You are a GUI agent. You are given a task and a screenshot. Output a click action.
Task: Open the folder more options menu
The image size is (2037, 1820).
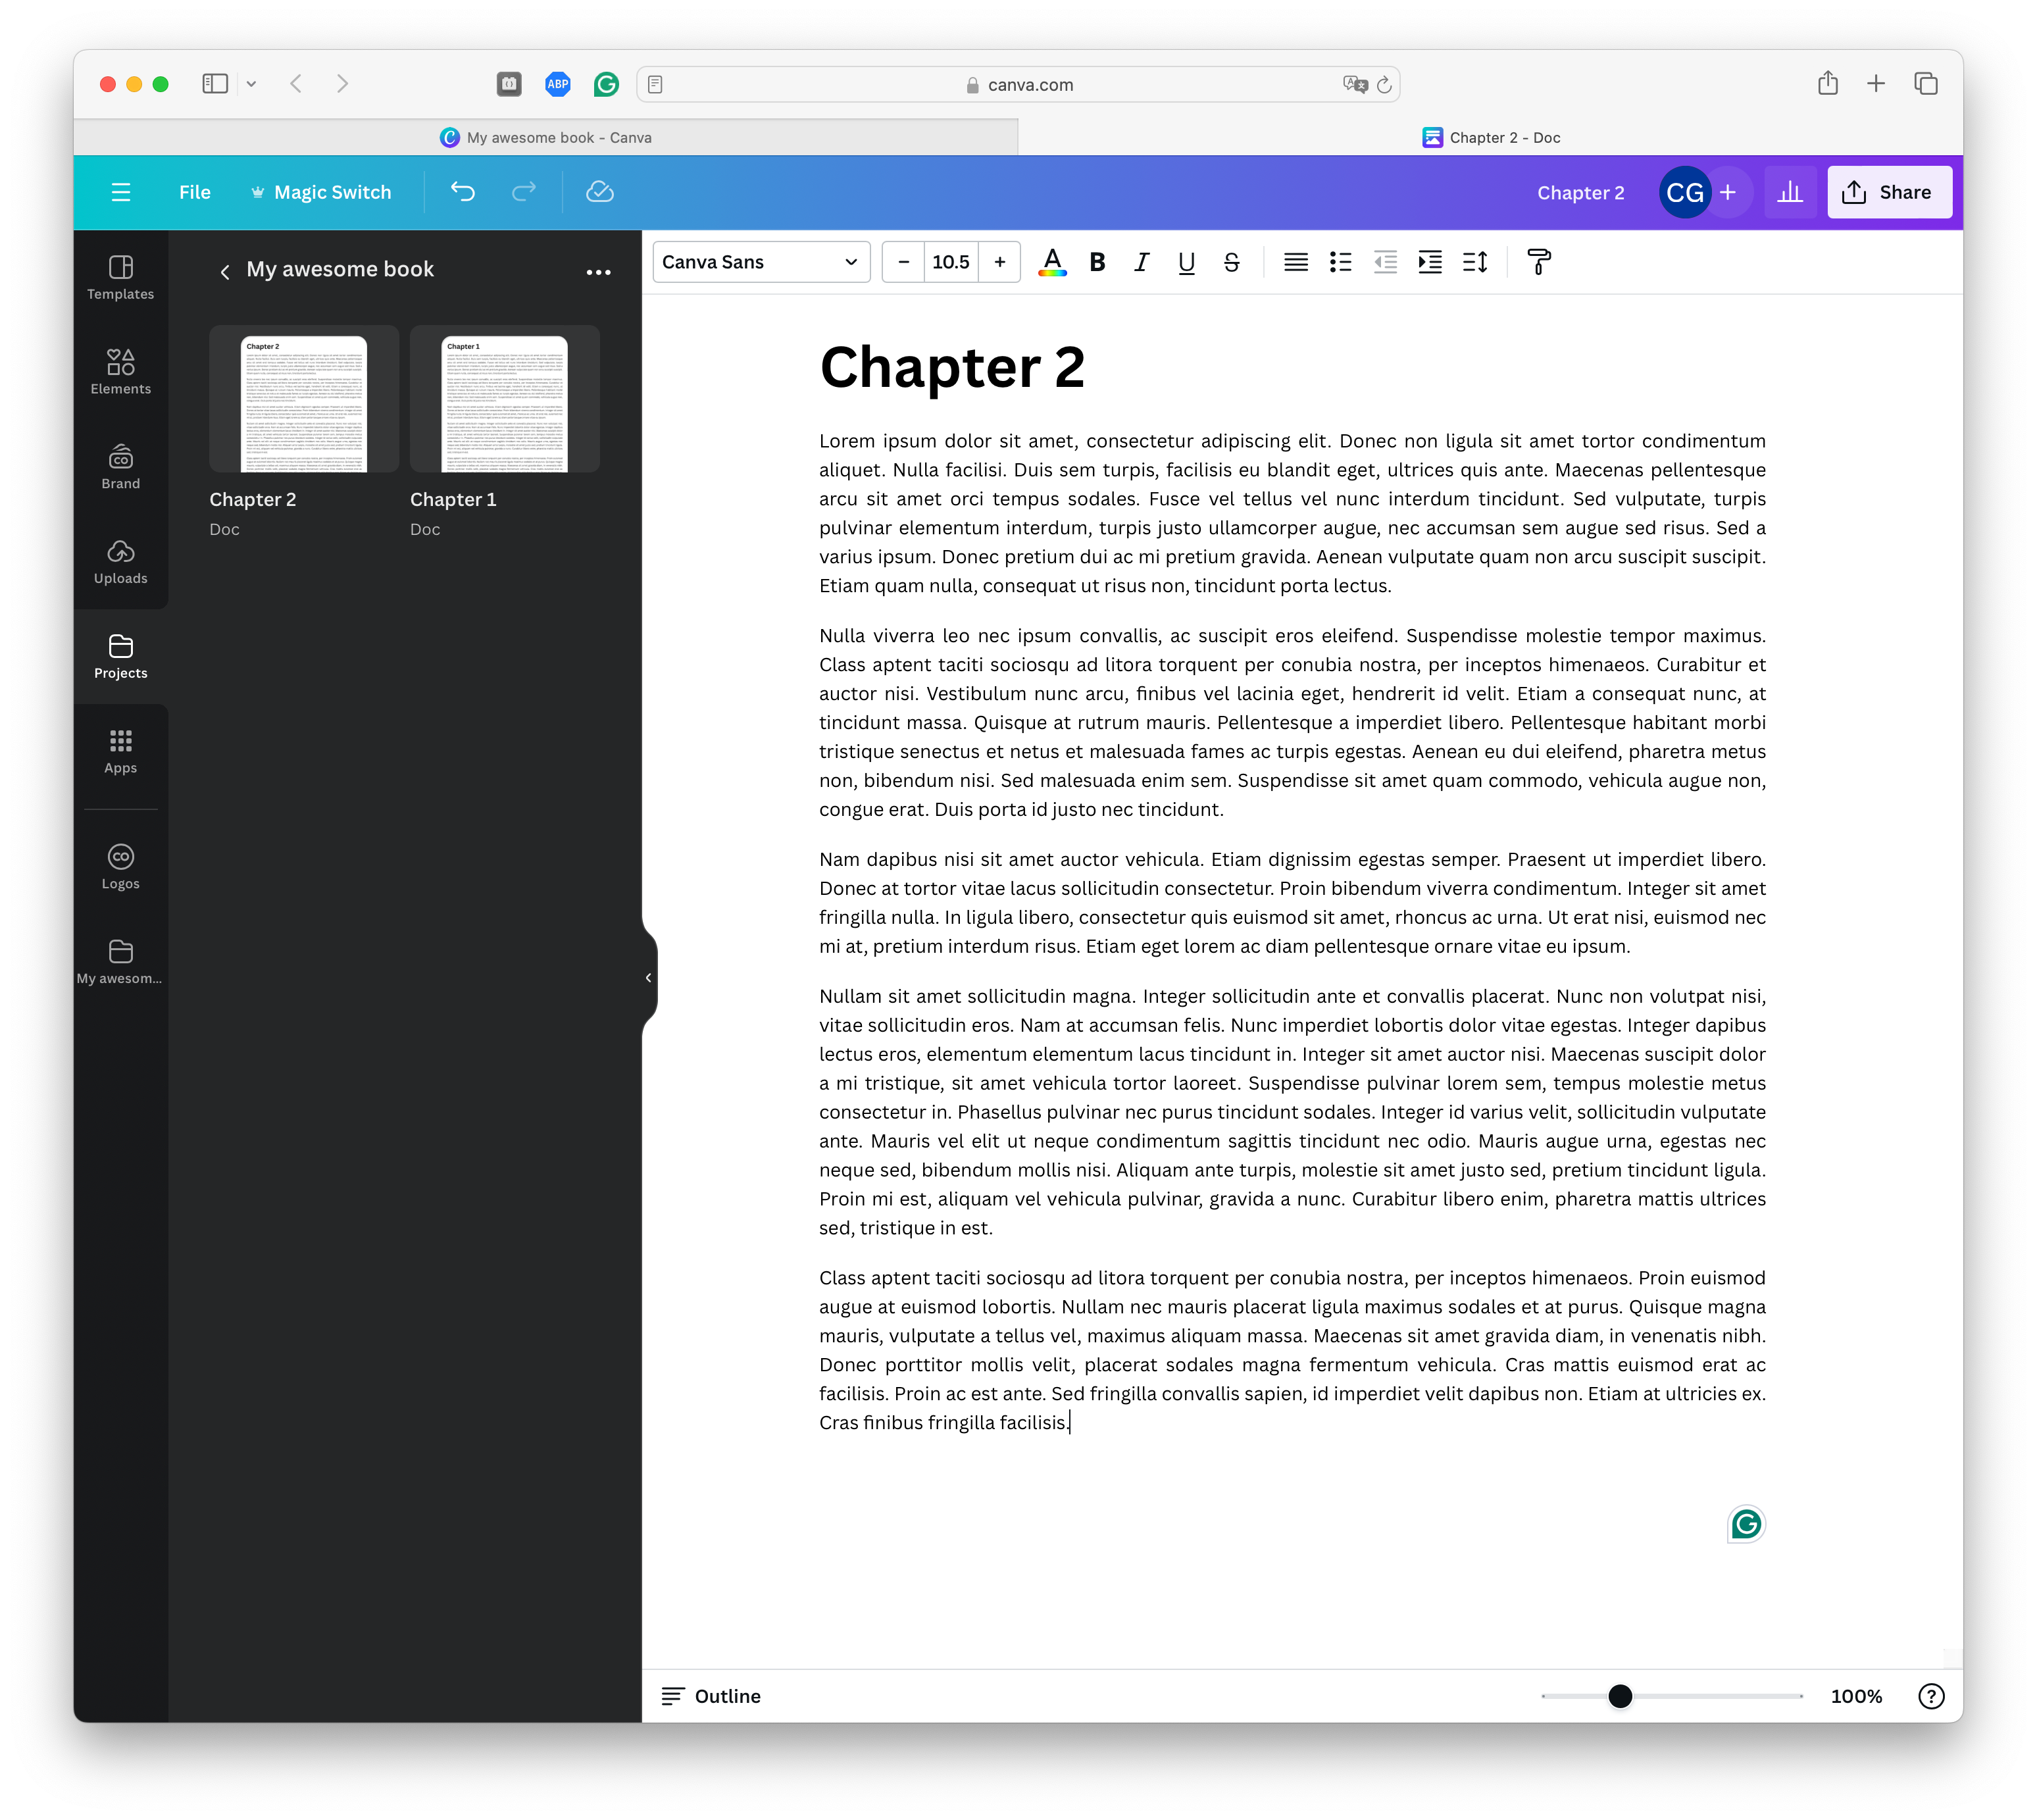[x=598, y=272]
